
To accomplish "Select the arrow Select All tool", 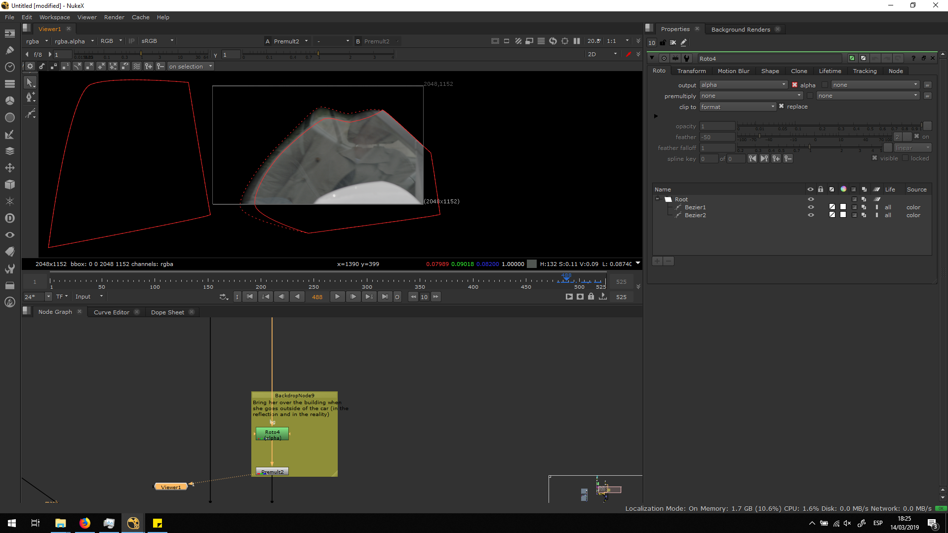I will click(x=30, y=83).
